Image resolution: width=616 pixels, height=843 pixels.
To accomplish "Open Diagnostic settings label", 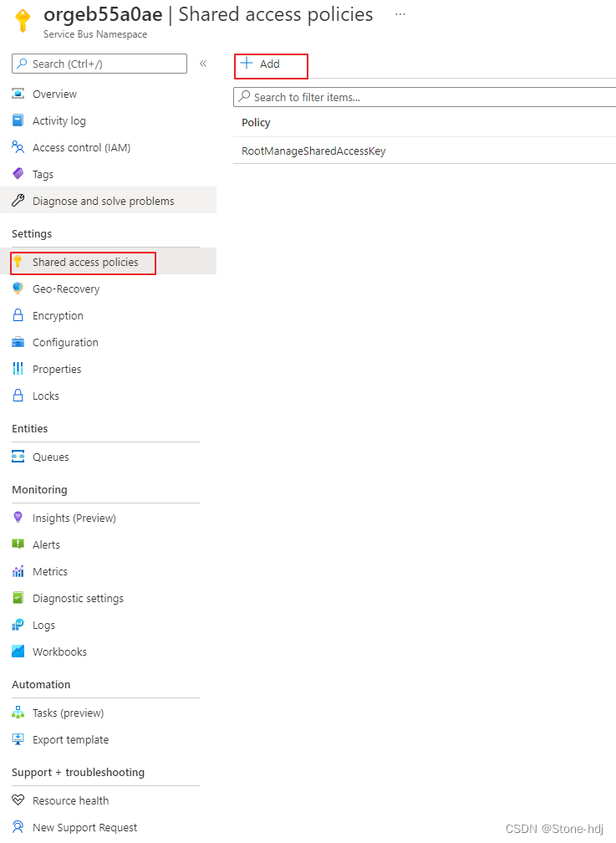I will (78, 599).
